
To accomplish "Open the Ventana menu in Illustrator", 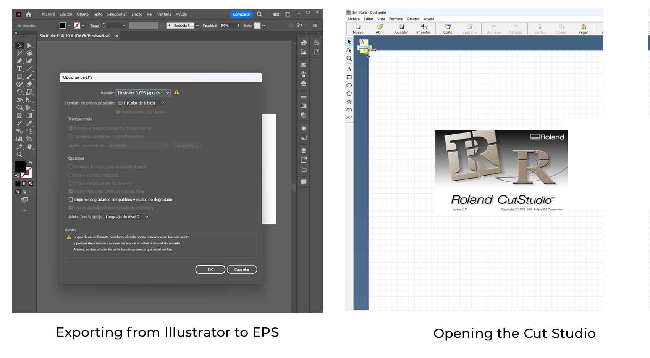I will 164,14.
